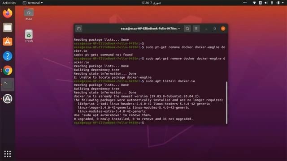Launch Google Chrome from dock
Viewport: 287px width, 161px height.
[8, 70]
